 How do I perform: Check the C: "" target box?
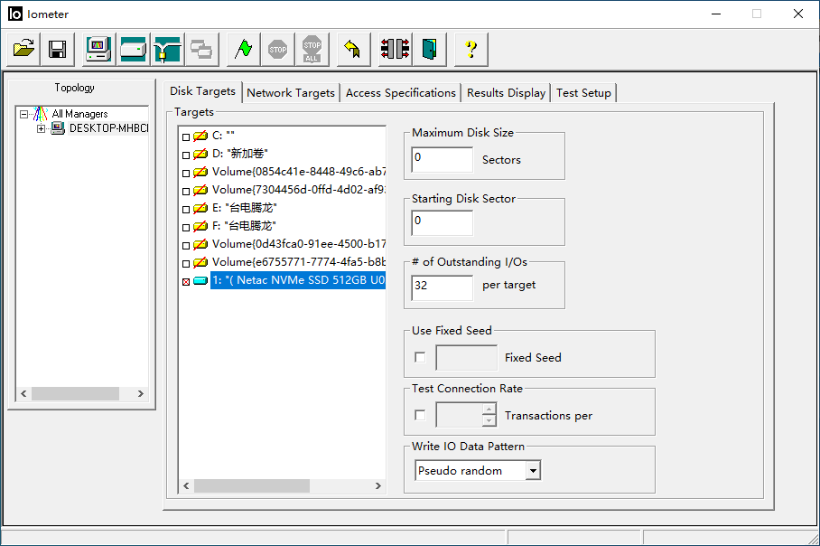click(x=186, y=137)
